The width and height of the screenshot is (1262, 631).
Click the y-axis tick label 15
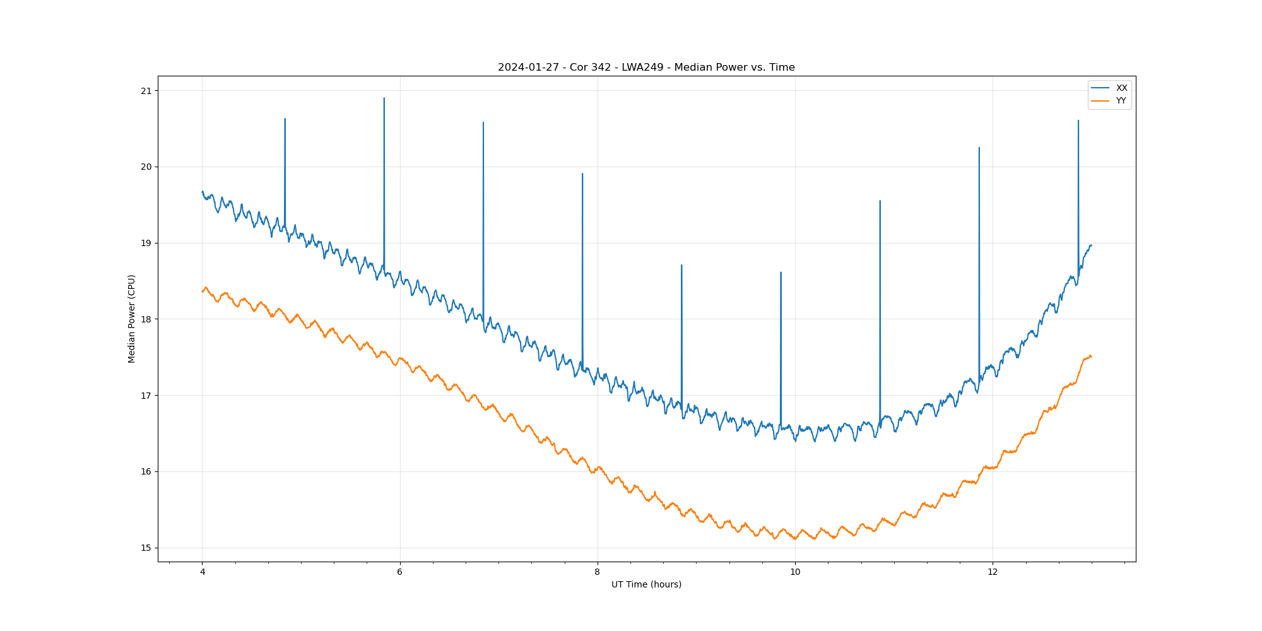[146, 548]
